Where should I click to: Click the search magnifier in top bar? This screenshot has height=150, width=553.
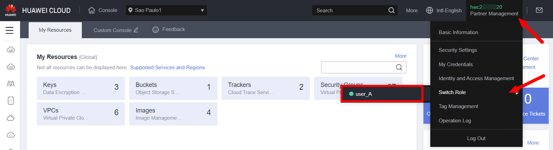pos(391,10)
